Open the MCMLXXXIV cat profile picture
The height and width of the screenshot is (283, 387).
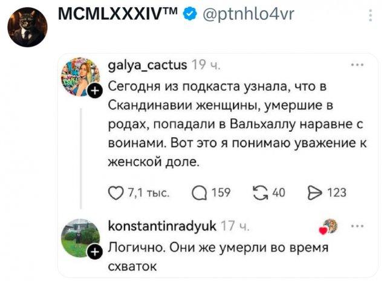[x=27, y=26]
